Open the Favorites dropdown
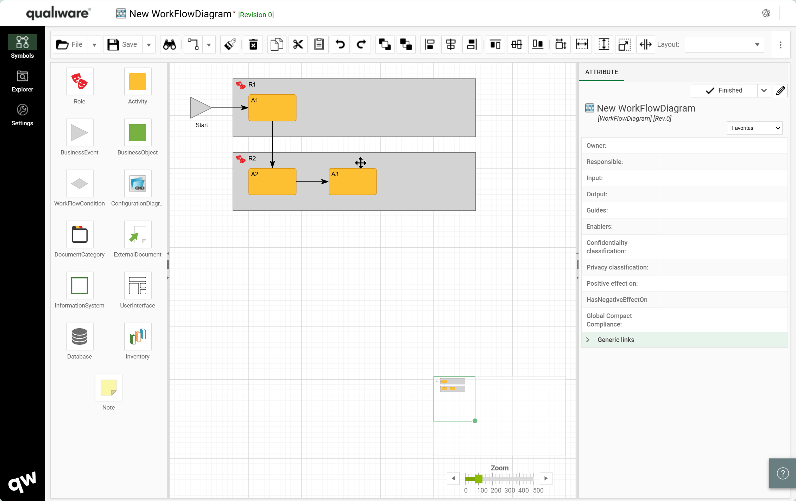 pyautogui.click(x=754, y=128)
